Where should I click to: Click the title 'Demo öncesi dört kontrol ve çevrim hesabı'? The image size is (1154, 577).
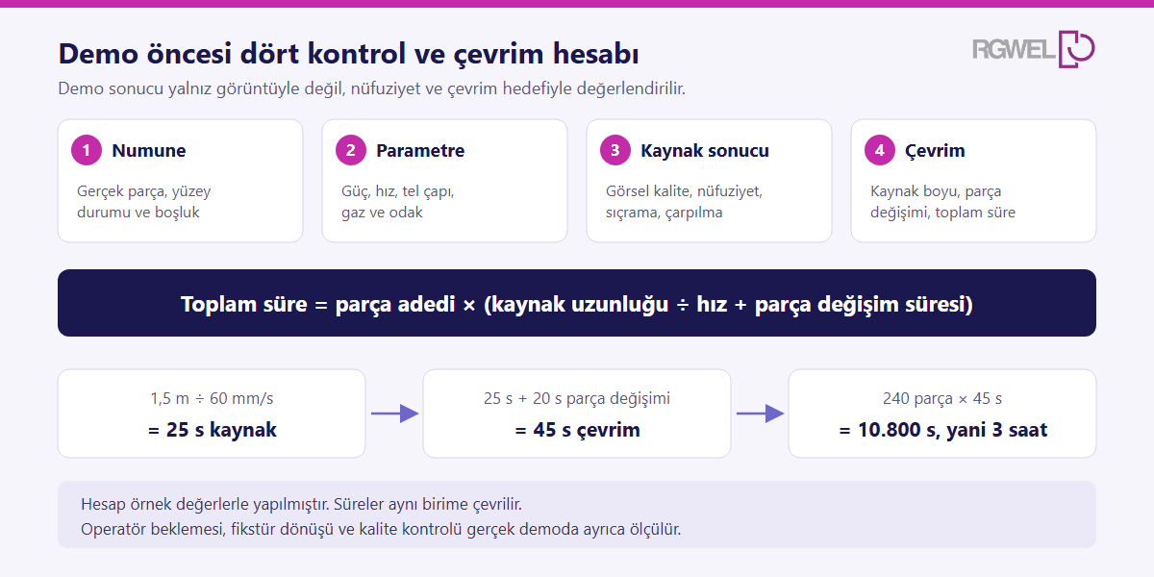coord(348,53)
